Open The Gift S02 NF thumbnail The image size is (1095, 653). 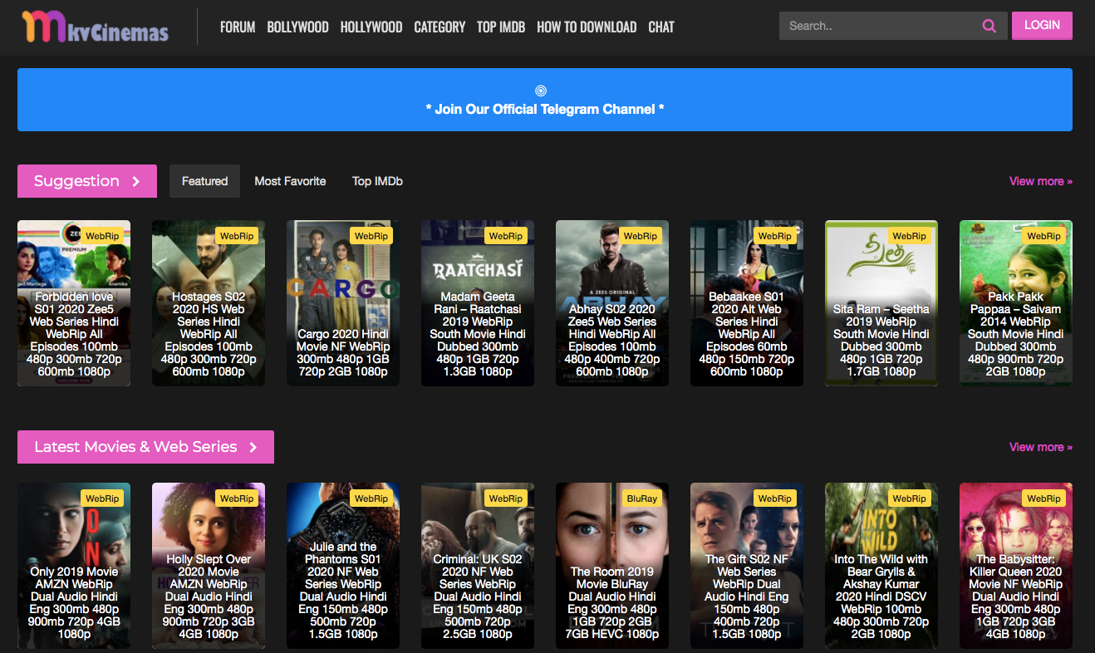pos(747,566)
